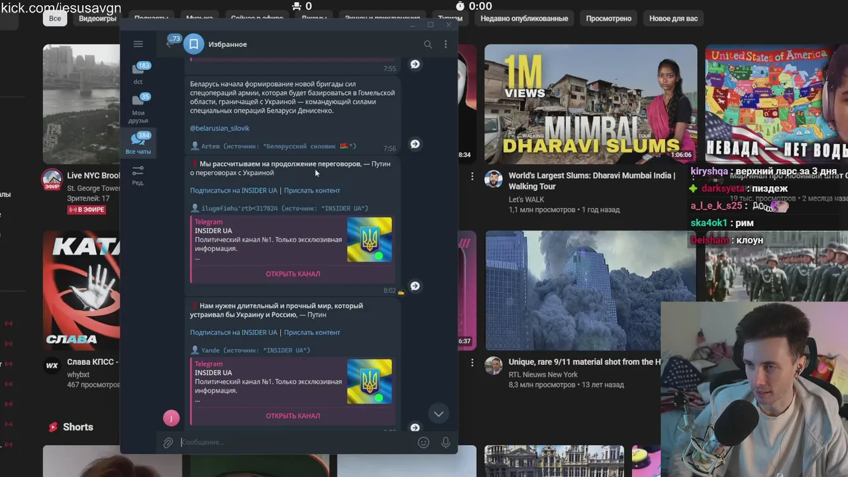Open the Слава КПСС video title
This screenshot has height=477, width=848.
click(x=93, y=362)
